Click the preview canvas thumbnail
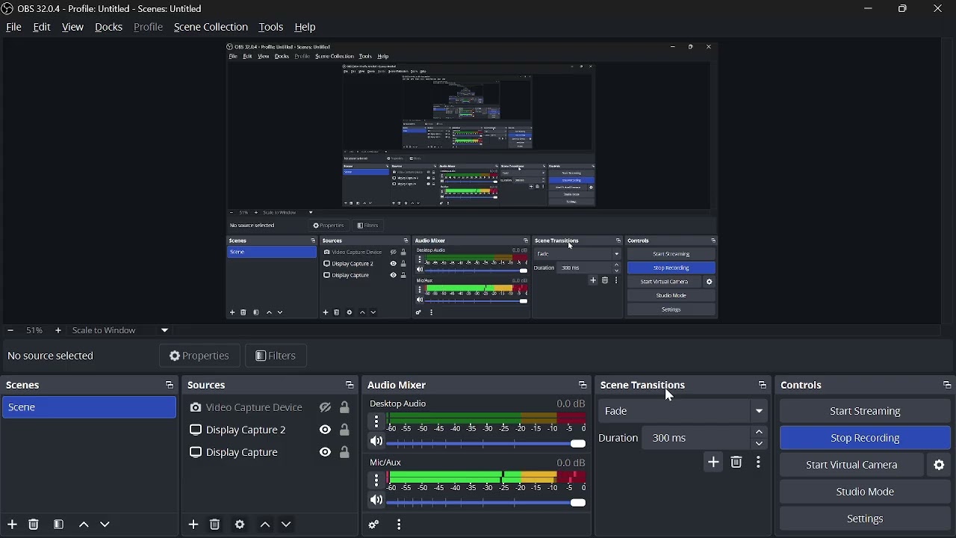The height and width of the screenshot is (538, 956). [x=472, y=181]
